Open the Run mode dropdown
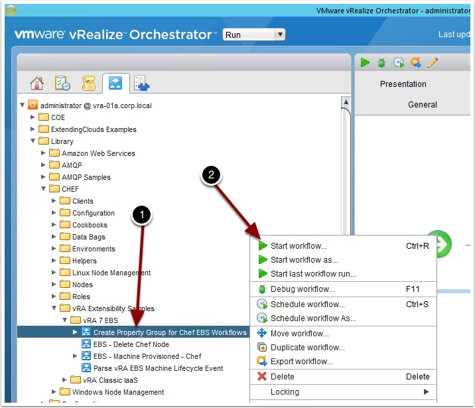Image resolution: width=475 pixels, height=408 pixels. (x=254, y=34)
